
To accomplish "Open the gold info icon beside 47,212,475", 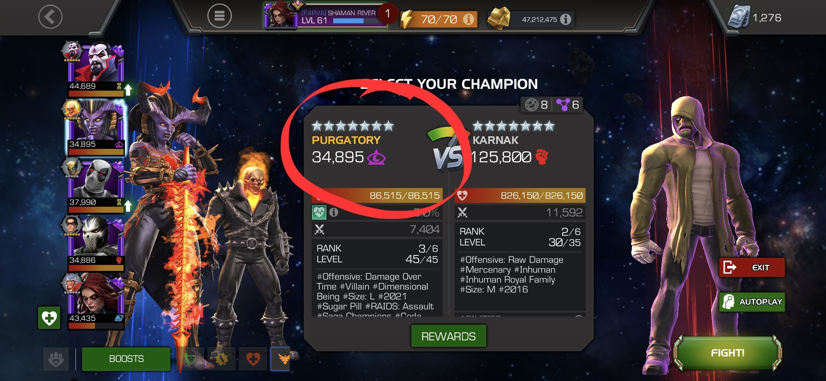I will click(565, 19).
